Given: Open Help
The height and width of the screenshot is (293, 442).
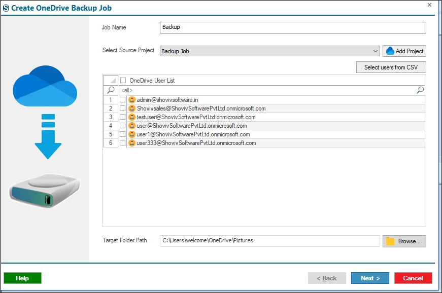Looking at the screenshot, I should (22, 278).
